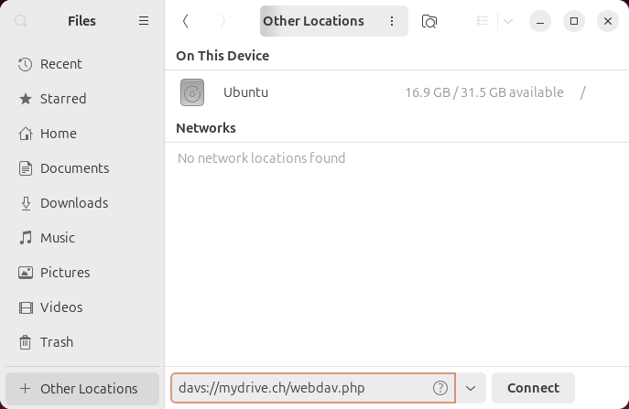Open Downloads folder in sidebar

82,203
